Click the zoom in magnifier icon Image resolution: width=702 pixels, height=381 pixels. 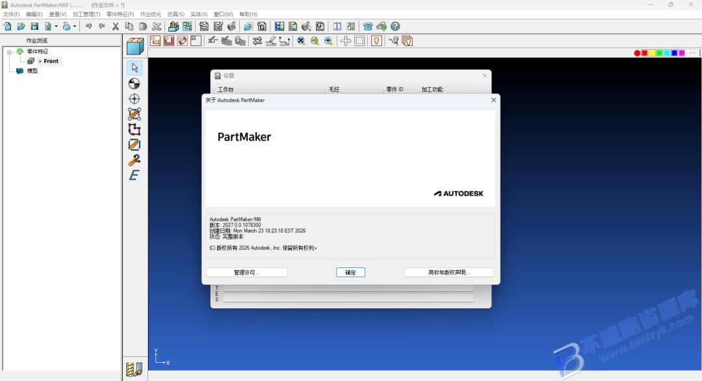tap(328, 41)
